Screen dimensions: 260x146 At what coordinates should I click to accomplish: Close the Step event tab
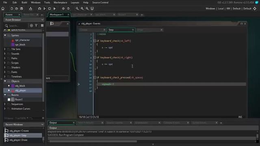click(133, 30)
